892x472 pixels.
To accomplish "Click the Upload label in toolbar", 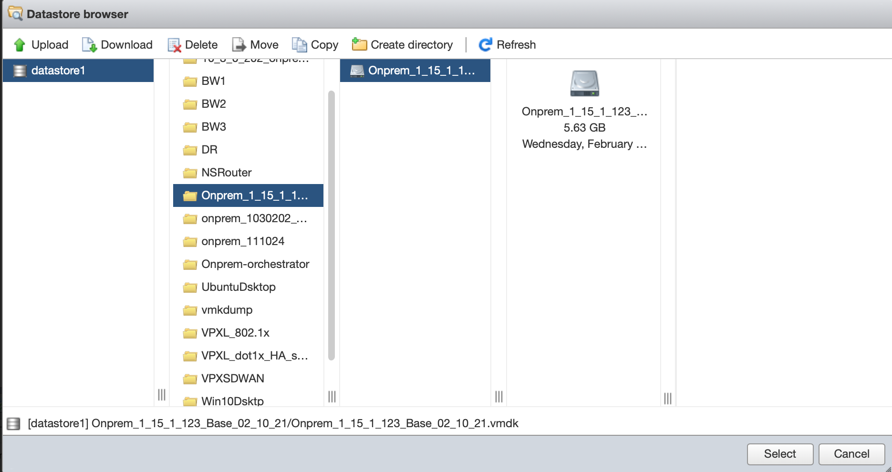I will point(50,45).
